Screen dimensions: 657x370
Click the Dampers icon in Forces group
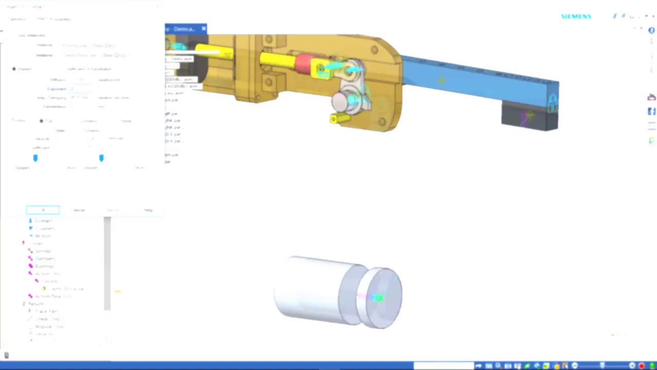click(30, 258)
